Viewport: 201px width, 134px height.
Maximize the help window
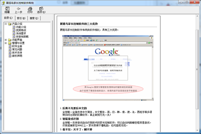point(187,2)
